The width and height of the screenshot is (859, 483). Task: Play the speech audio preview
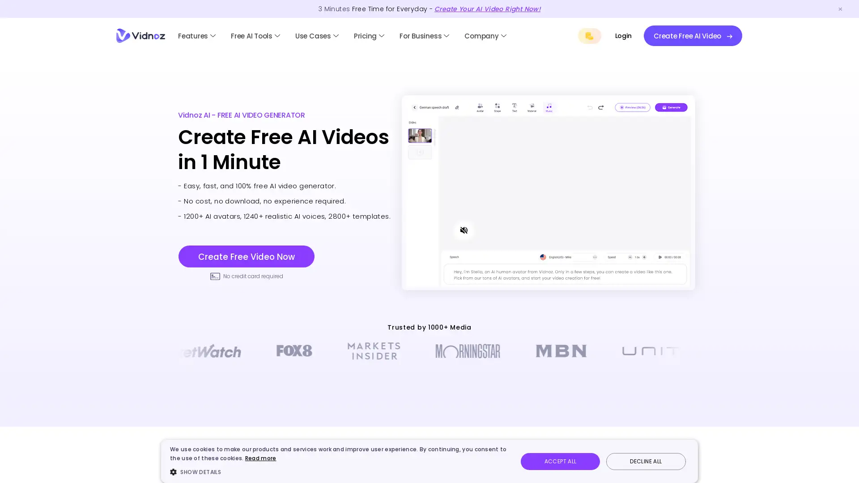point(660,257)
